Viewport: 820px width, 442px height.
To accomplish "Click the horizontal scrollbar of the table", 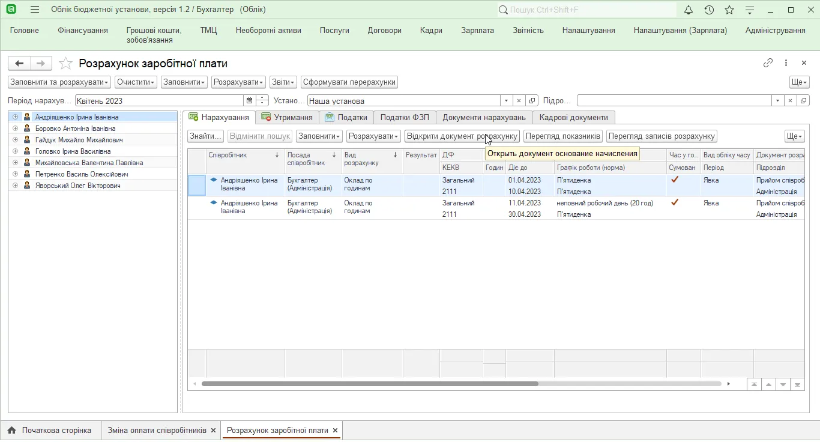I will coord(461,384).
